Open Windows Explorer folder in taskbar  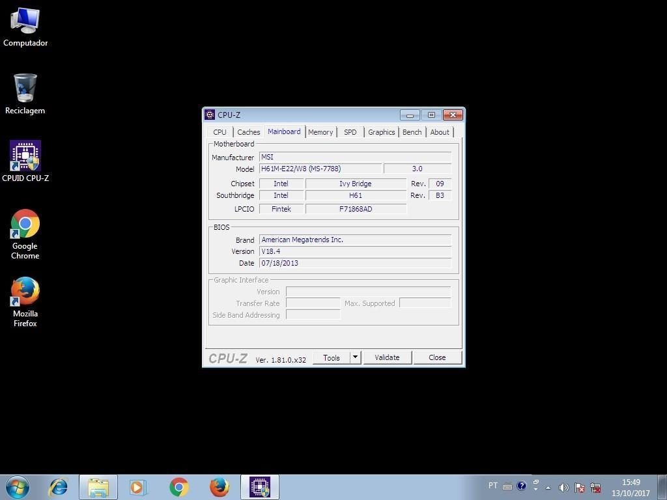click(x=98, y=487)
